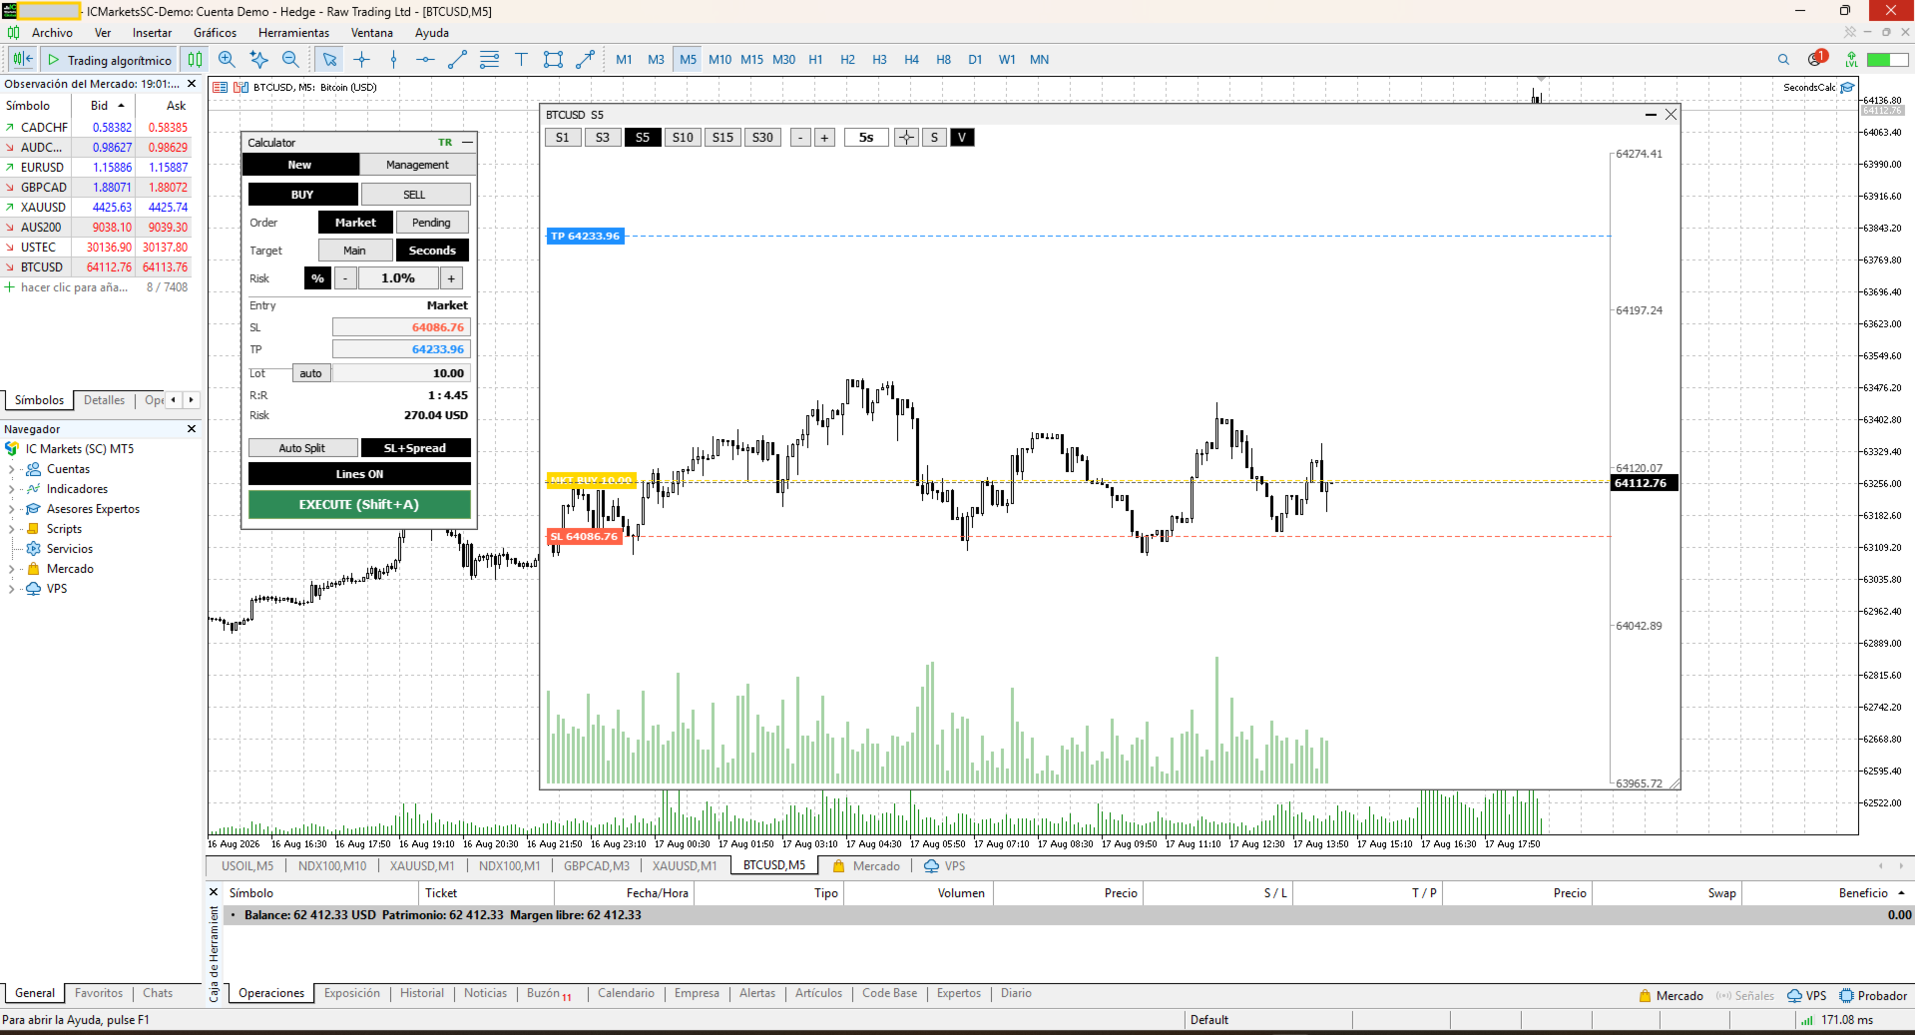Screen dimensions: 1915x1035
Task: Select SELL direction in Calculator
Action: point(415,195)
